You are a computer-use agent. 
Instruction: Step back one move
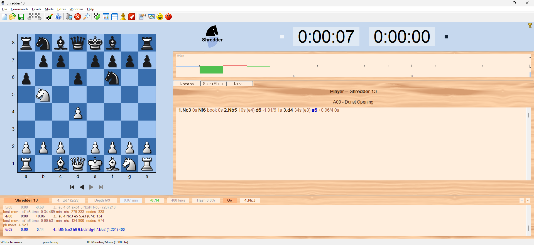click(82, 187)
